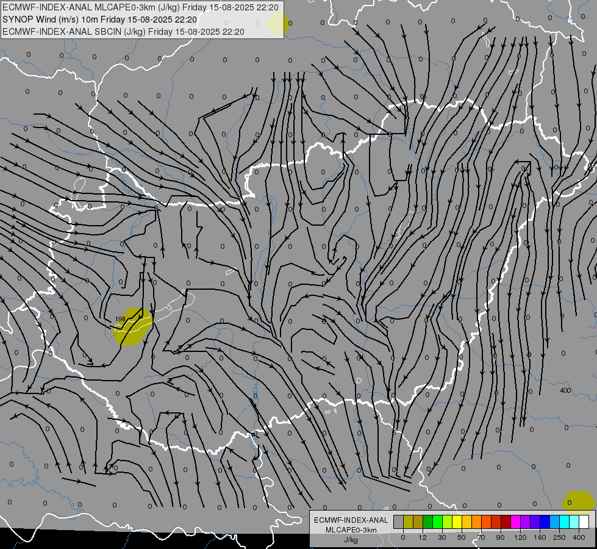This screenshot has width=597, height=549.
Task: Pick the orange-red swatch right of 70
Action: [x=487, y=522]
